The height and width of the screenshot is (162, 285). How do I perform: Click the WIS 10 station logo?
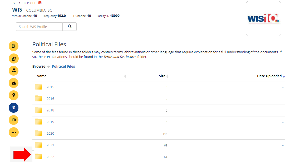pyautogui.click(x=263, y=19)
